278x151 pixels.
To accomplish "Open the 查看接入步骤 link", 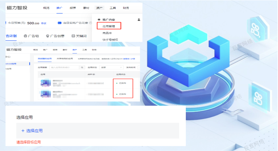I will pos(129,59).
